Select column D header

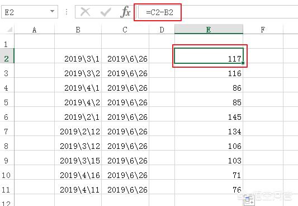[162, 30]
